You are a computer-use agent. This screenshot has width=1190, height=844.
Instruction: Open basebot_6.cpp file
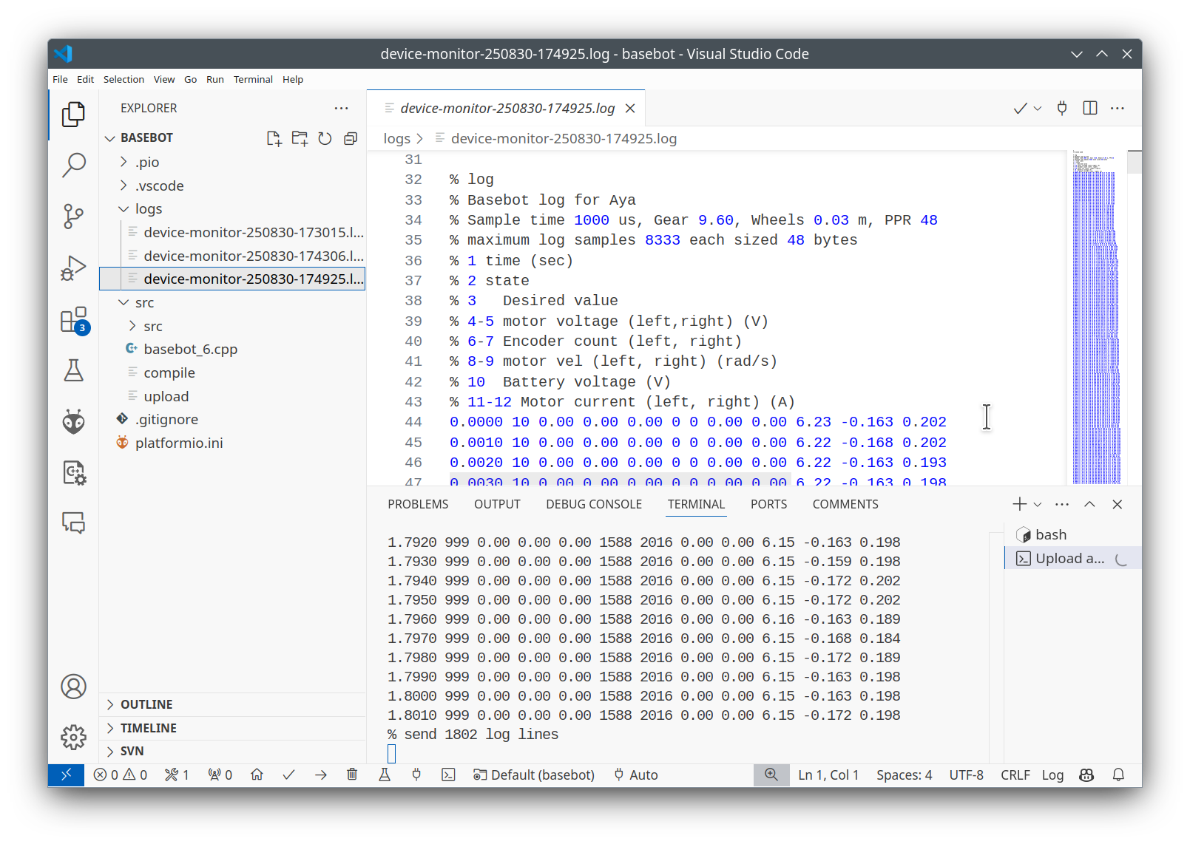coord(190,349)
